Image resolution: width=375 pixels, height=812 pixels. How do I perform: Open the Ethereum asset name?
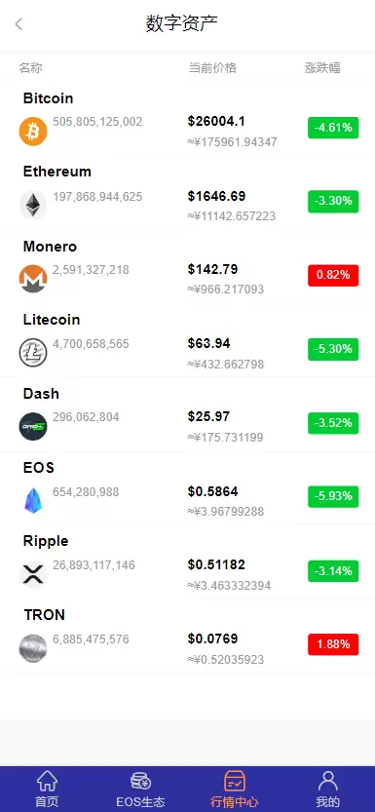57,172
